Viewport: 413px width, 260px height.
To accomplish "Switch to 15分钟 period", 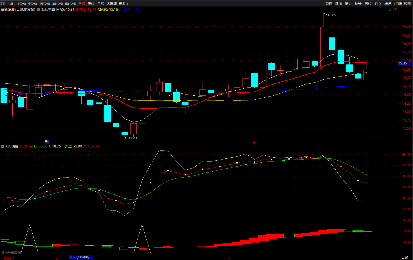I will [x=44, y=4].
